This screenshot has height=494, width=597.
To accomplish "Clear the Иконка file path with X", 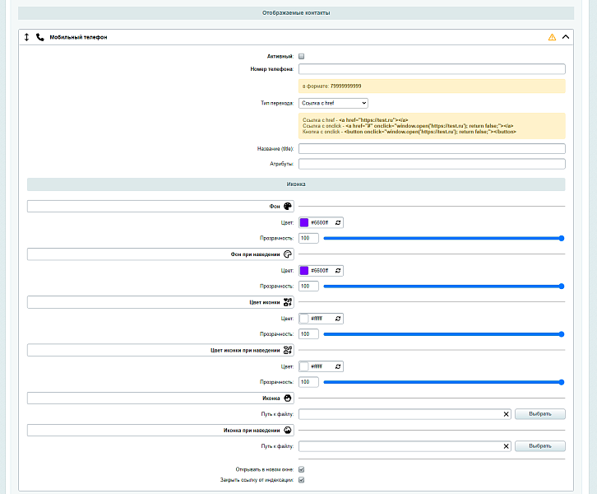I will (x=506, y=413).
